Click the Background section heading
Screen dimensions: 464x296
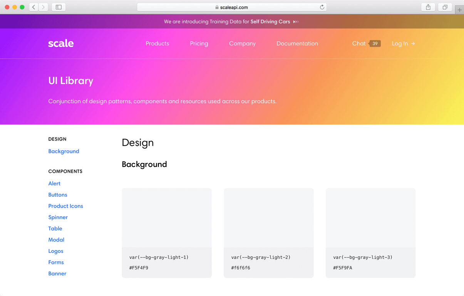coord(144,164)
